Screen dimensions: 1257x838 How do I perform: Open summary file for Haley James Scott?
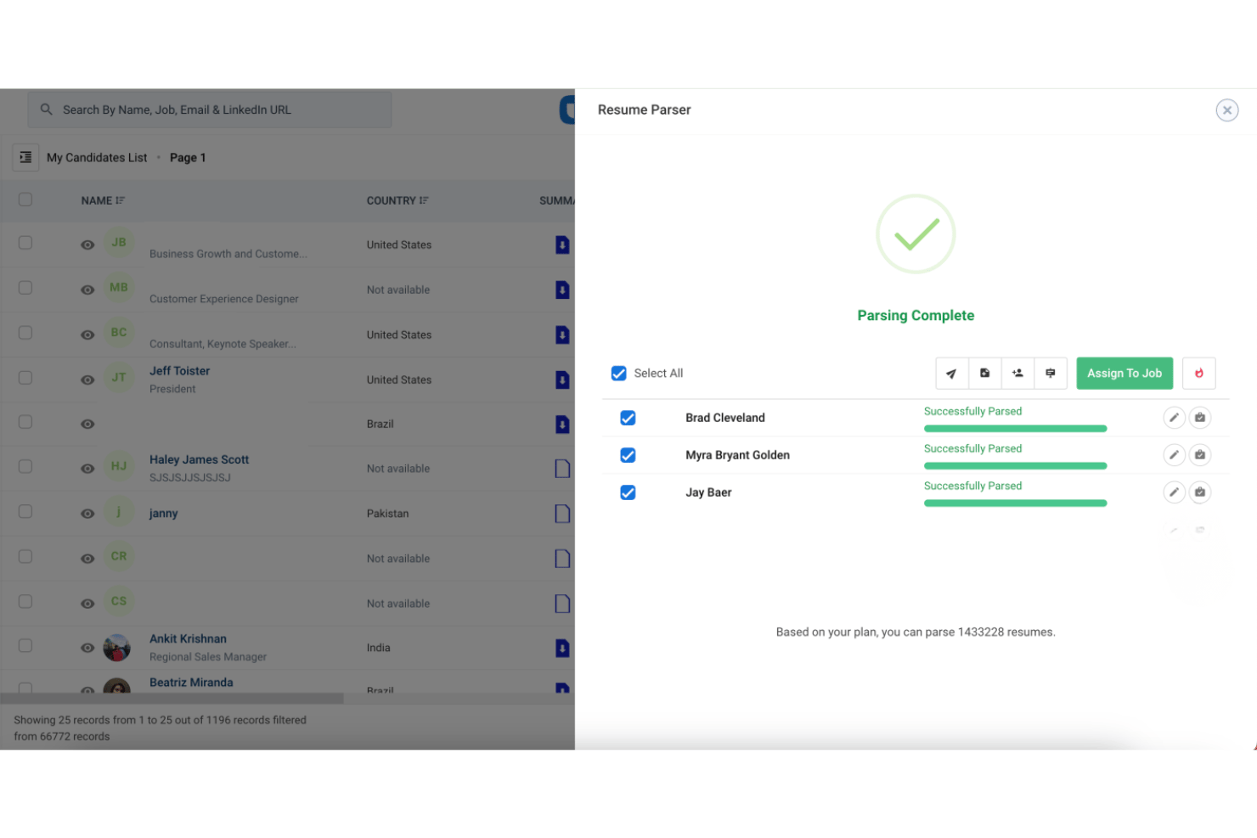click(562, 469)
